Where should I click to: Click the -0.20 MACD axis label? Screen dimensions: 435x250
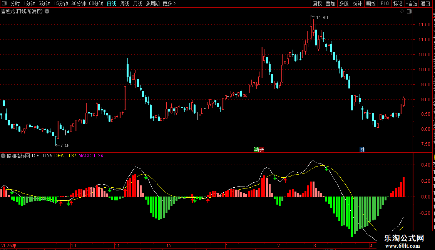point(425,213)
